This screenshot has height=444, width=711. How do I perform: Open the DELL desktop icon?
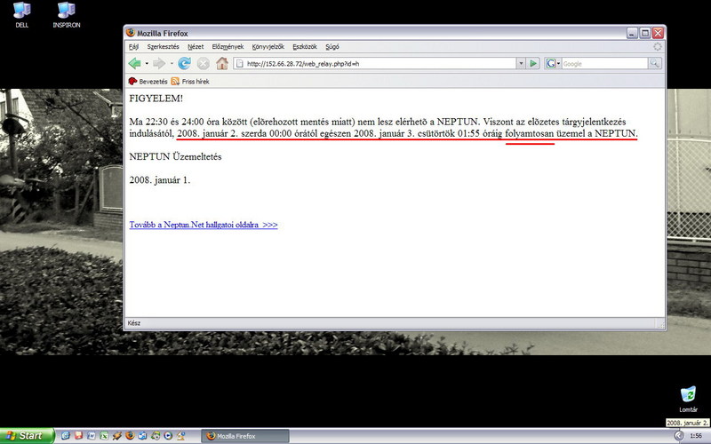(21, 15)
